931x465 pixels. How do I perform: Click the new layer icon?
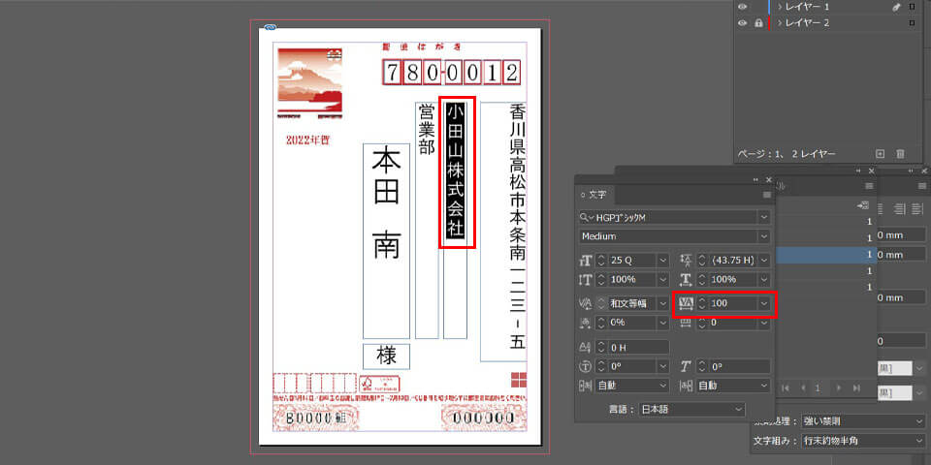click(880, 153)
